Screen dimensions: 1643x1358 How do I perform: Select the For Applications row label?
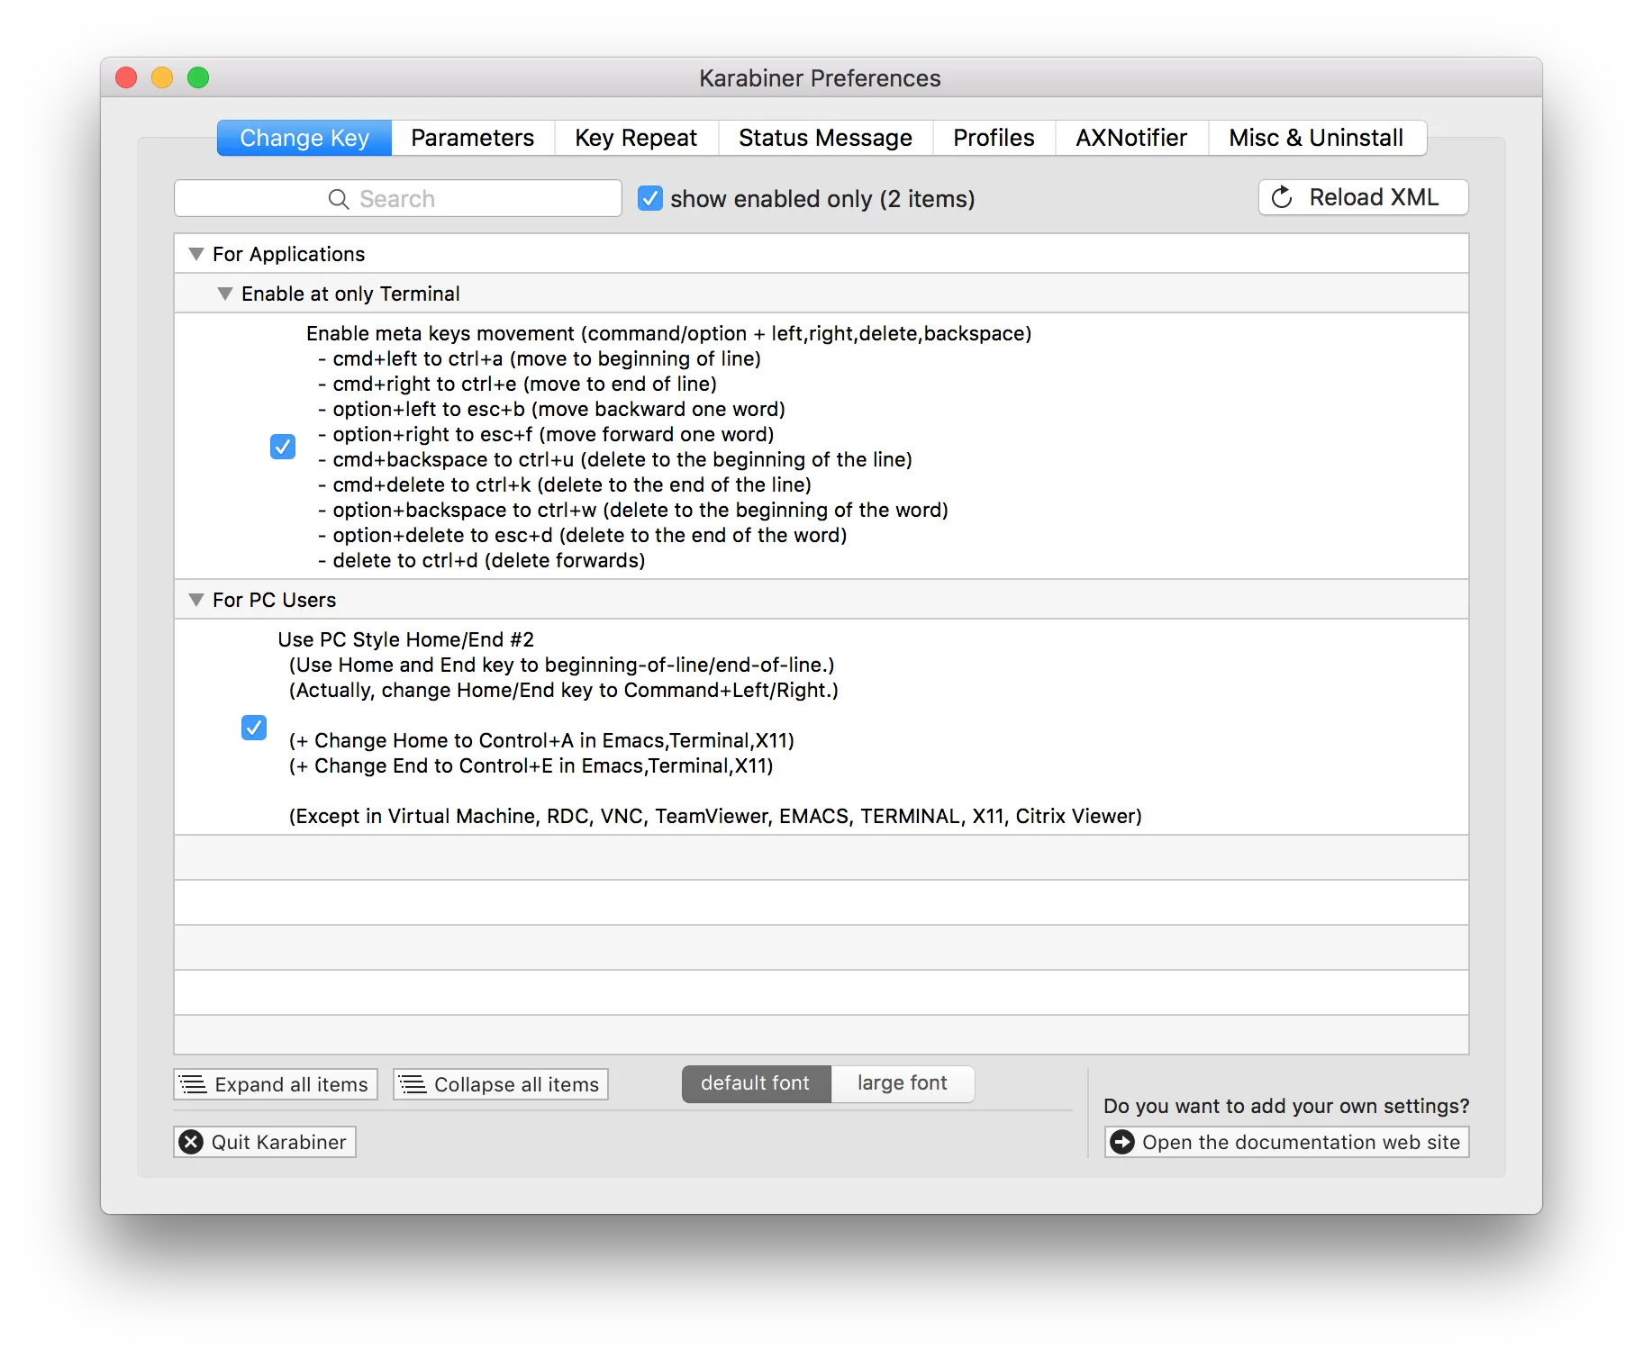(x=288, y=254)
